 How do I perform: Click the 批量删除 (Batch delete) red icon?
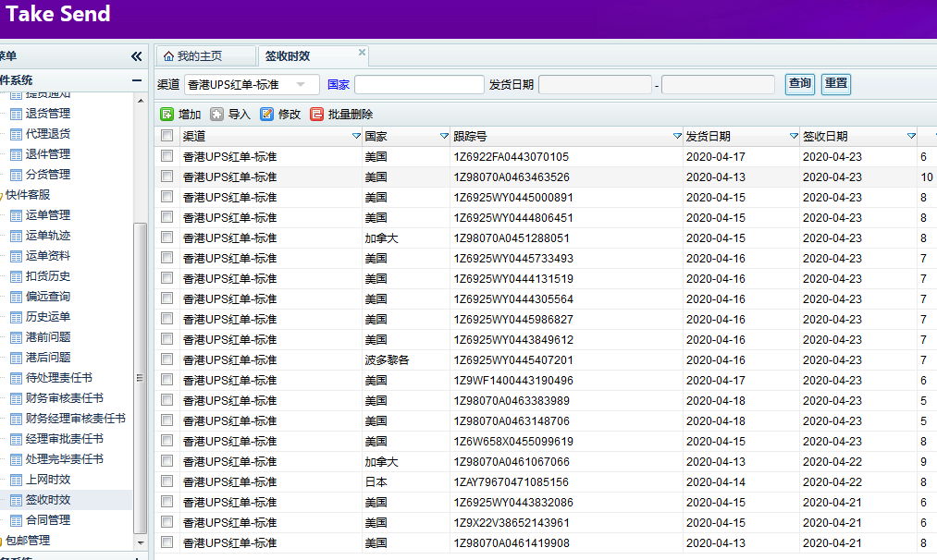316,115
